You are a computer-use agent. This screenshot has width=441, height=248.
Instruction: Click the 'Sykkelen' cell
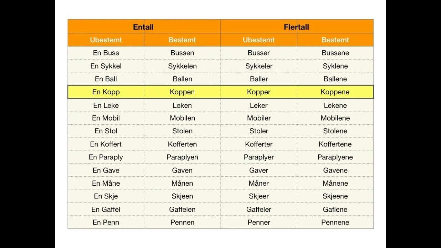point(183,66)
